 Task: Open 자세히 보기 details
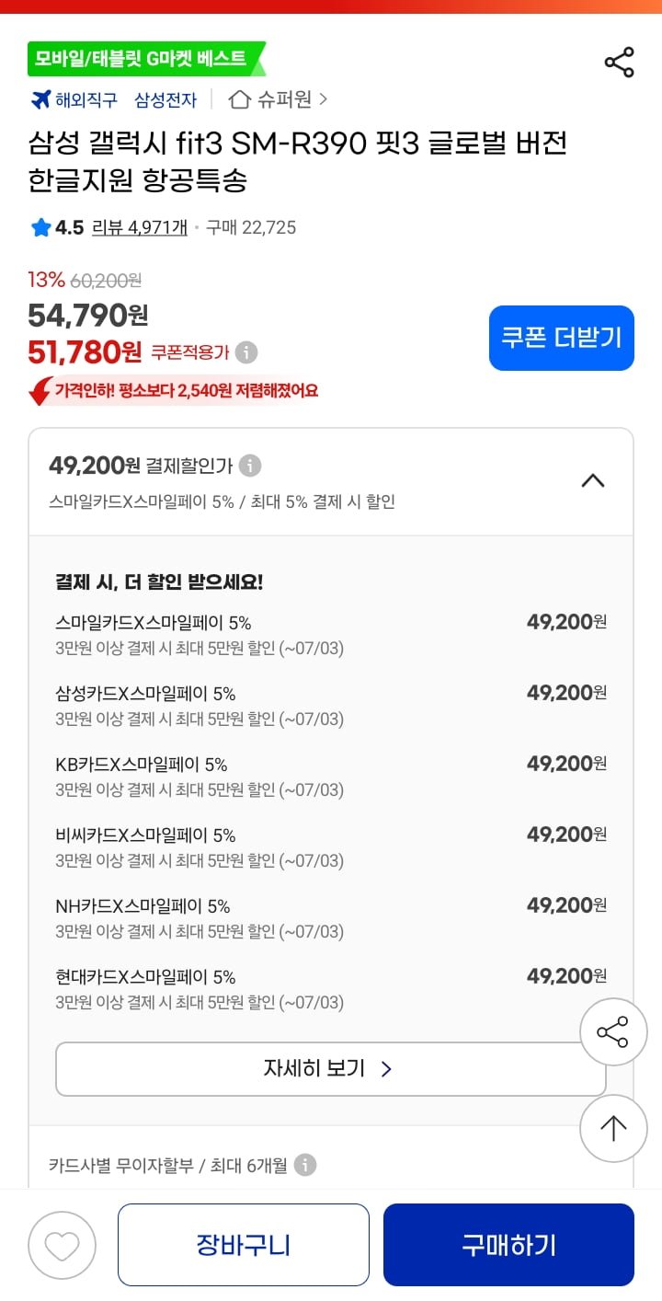tap(330, 1069)
